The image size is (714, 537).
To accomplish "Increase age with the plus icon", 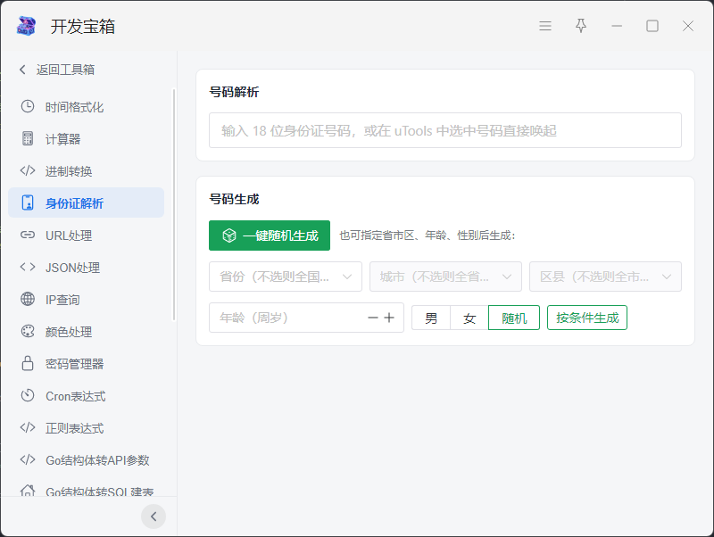I will [x=389, y=318].
